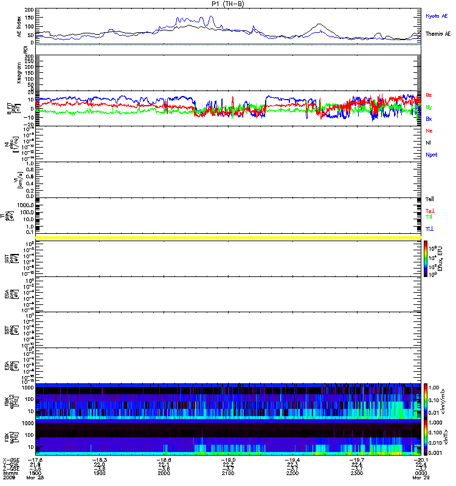The width and height of the screenshot is (456, 486).
Task: Click the 'Tell' temperature legend label
Action: [430, 199]
